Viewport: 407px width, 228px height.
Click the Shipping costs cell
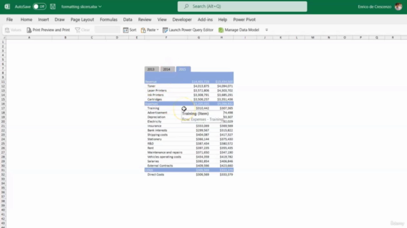(x=158, y=135)
